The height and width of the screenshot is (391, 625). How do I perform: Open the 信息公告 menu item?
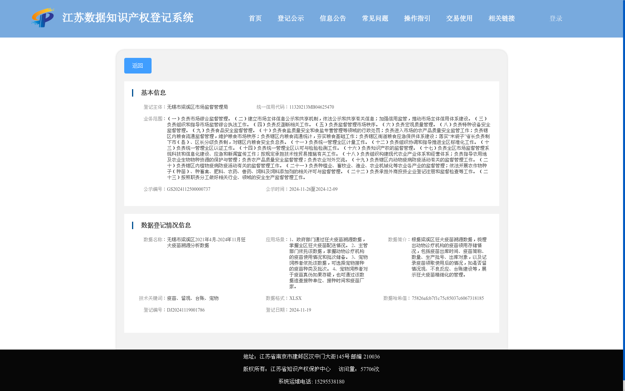click(333, 18)
